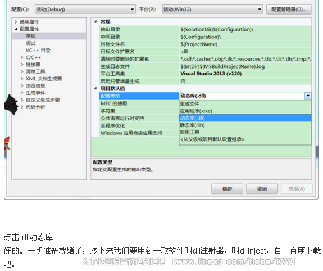
Task: Select the 平台工具集 property row
Action: click(x=205, y=74)
